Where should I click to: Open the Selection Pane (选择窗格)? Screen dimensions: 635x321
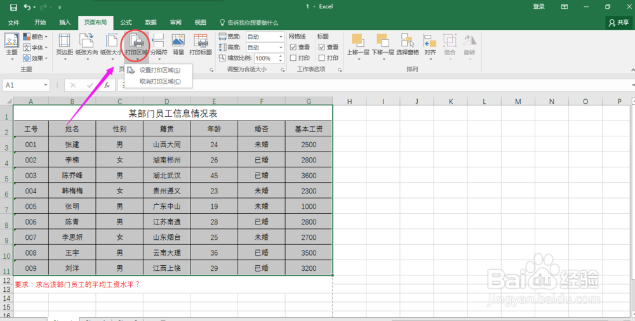coord(408,45)
